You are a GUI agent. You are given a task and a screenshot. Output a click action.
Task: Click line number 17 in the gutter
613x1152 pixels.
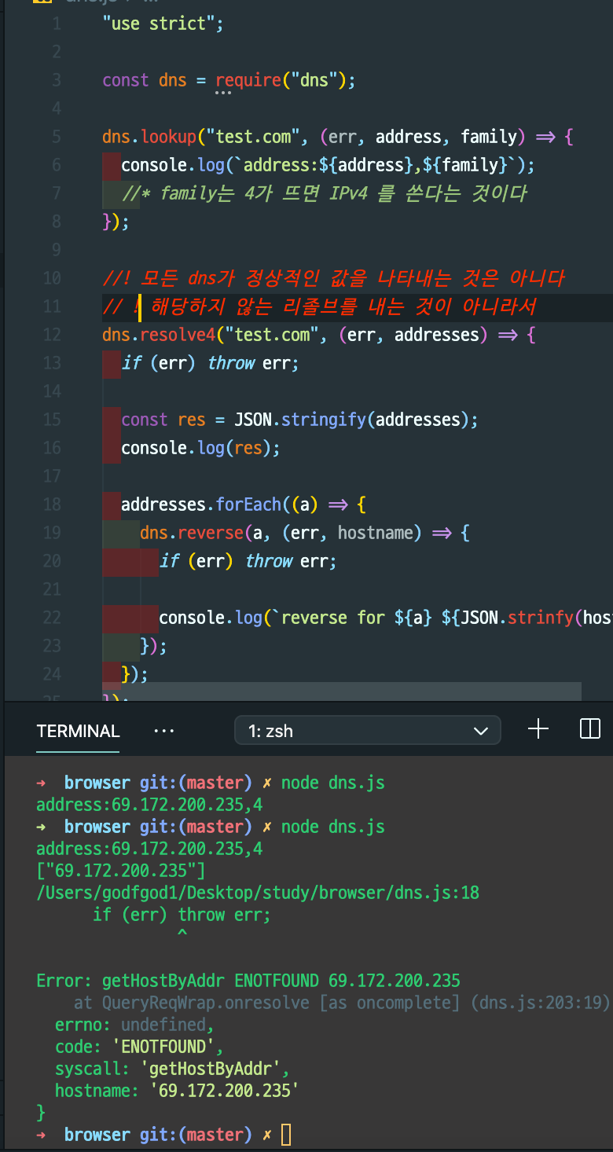pos(52,476)
